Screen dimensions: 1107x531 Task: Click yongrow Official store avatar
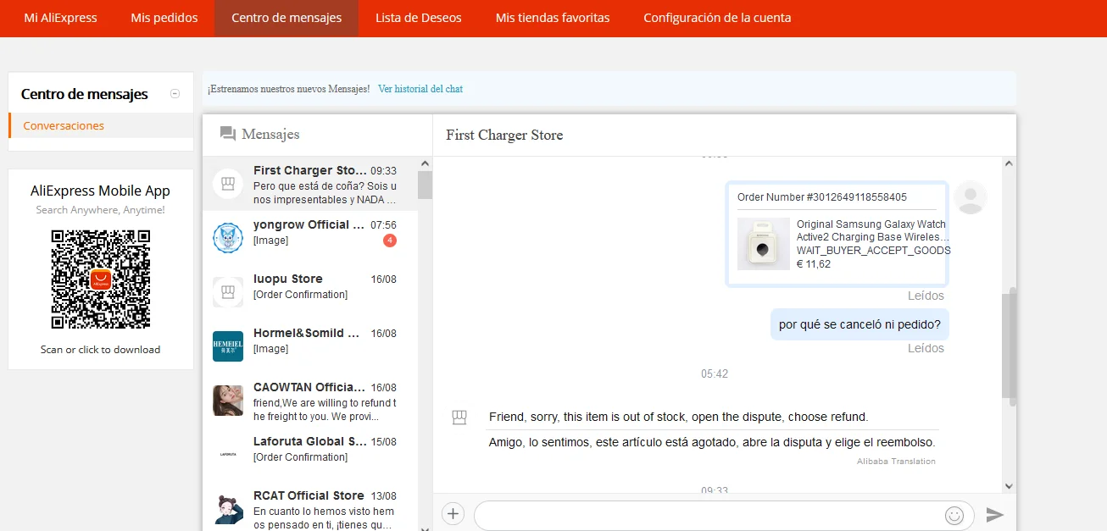[x=227, y=238]
